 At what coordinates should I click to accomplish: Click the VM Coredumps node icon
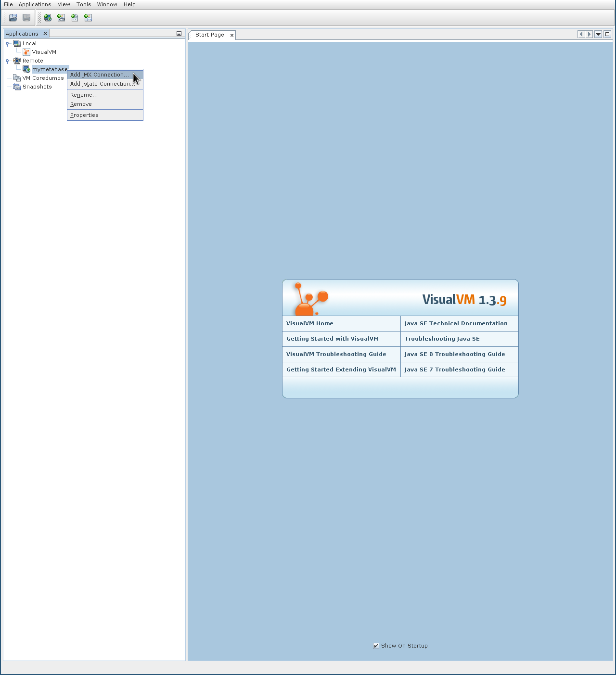click(17, 78)
